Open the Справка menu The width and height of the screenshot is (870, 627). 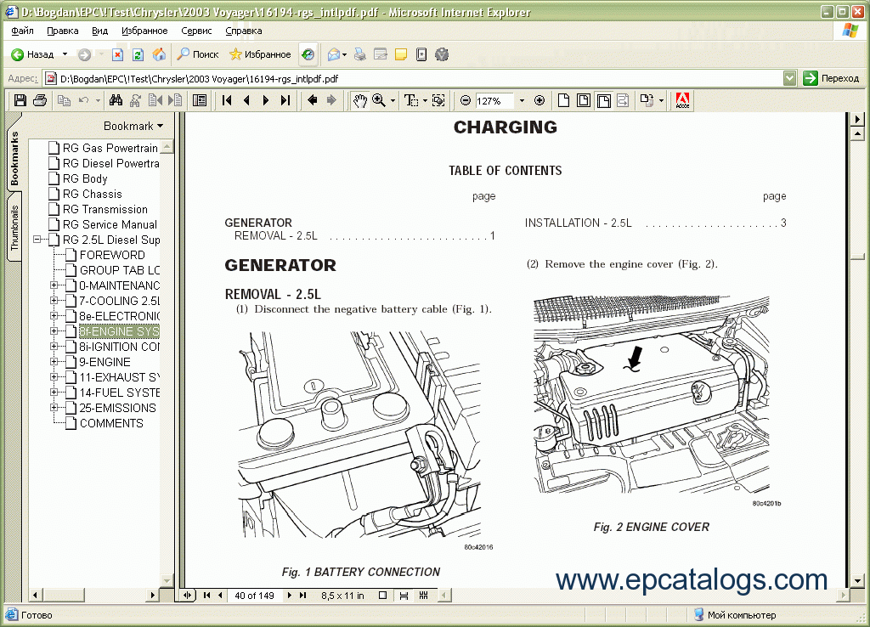(x=244, y=31)
